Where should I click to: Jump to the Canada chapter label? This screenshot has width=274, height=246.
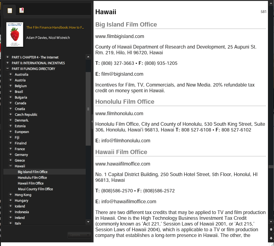[21, 103]
